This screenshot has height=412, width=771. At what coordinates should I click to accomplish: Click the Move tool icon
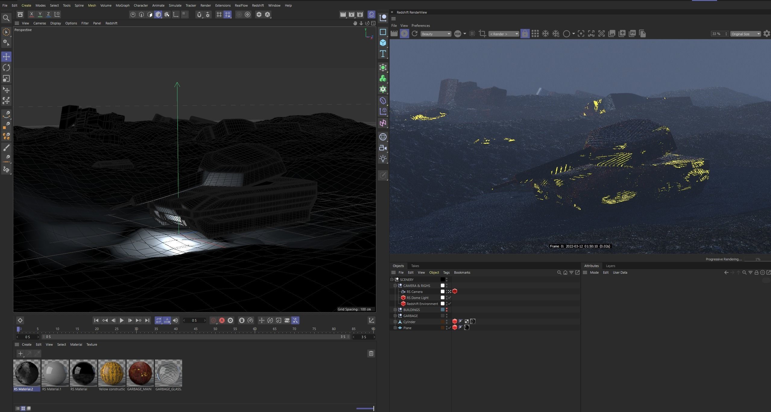point(6,56)
